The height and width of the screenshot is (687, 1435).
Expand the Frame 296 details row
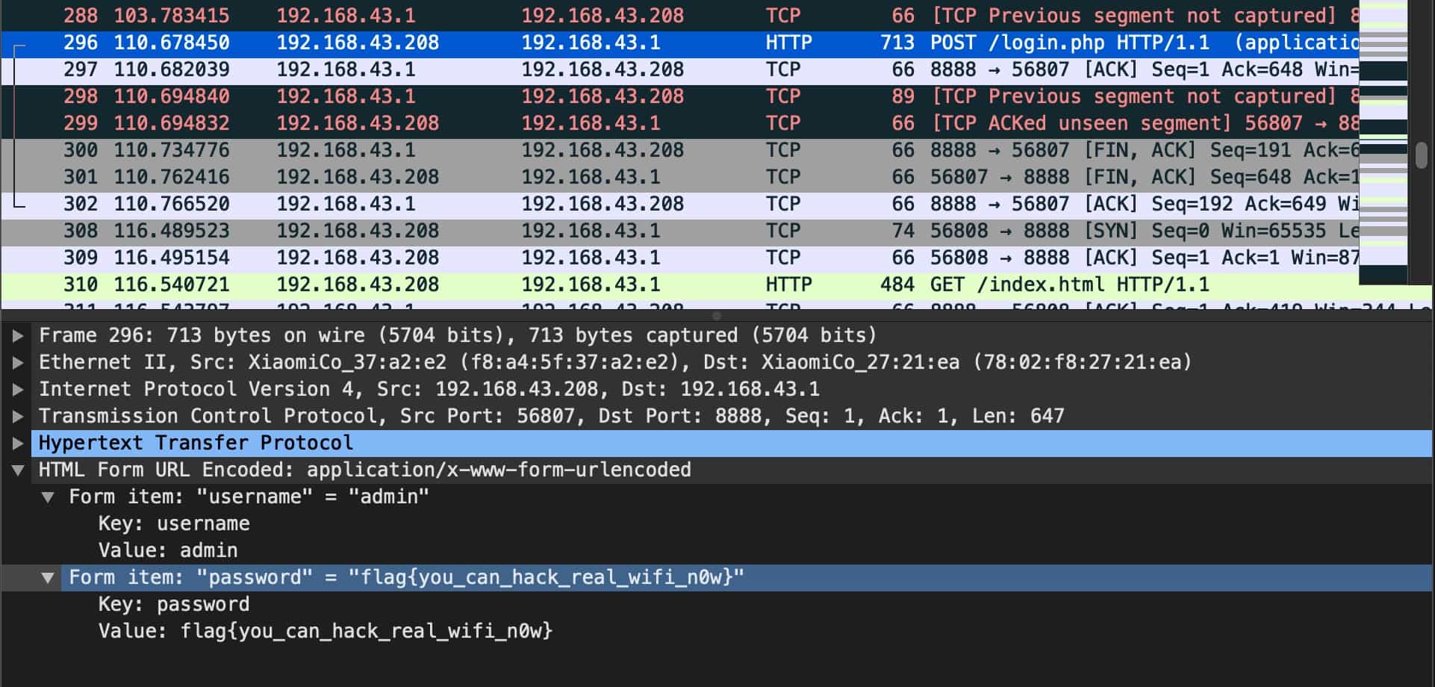tap(18, 335)
